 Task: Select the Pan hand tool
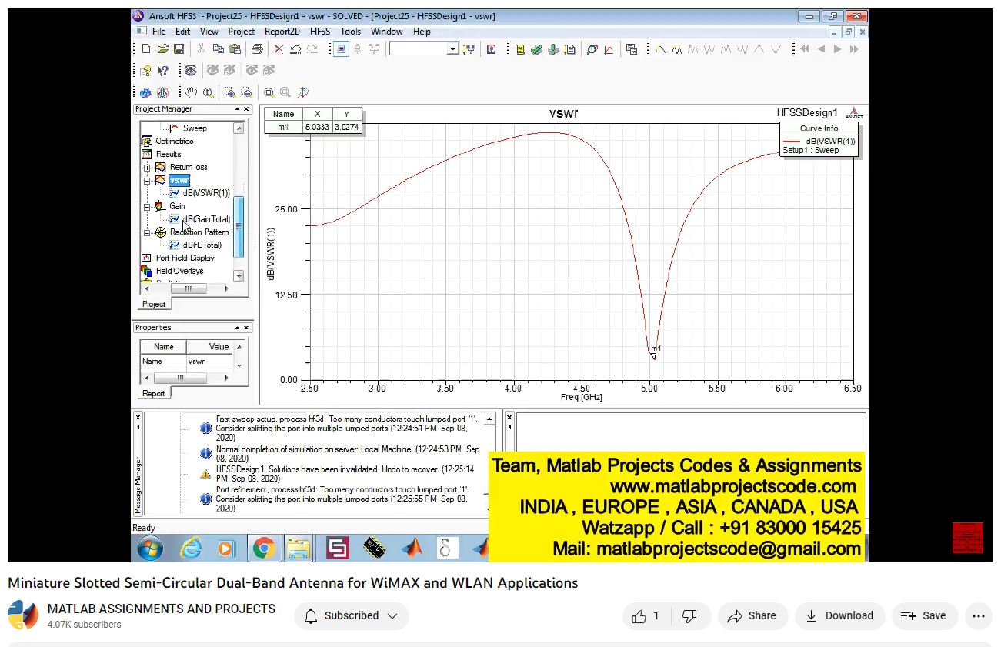click(191, 92)
